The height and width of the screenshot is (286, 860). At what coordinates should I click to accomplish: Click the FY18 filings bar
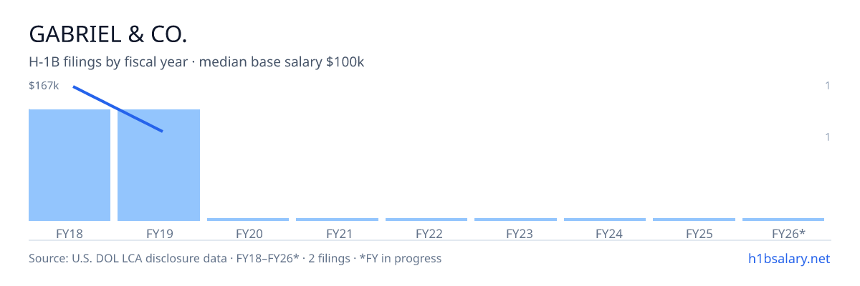(x=70, y=165)
